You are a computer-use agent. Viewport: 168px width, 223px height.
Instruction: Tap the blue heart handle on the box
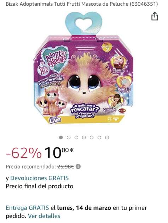pyautogui.click(x=84, y=23)
